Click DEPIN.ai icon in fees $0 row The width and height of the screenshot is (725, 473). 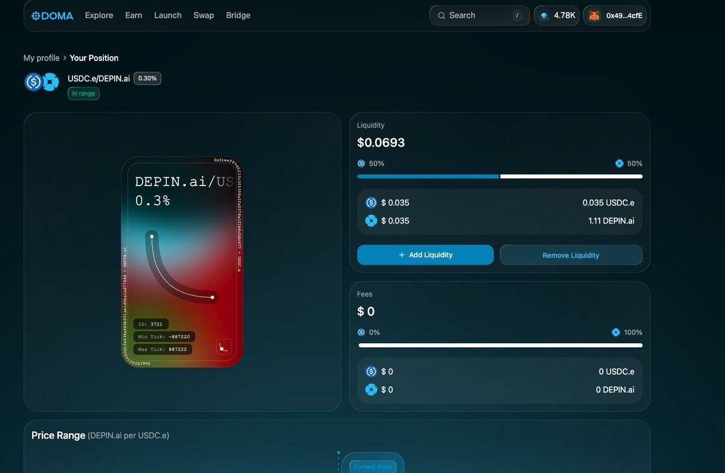[371, 390]
